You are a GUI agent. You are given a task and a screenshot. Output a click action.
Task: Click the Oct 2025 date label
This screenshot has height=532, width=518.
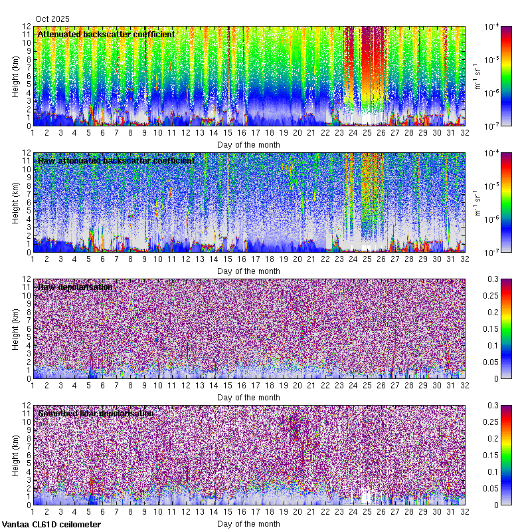(52, 19)
